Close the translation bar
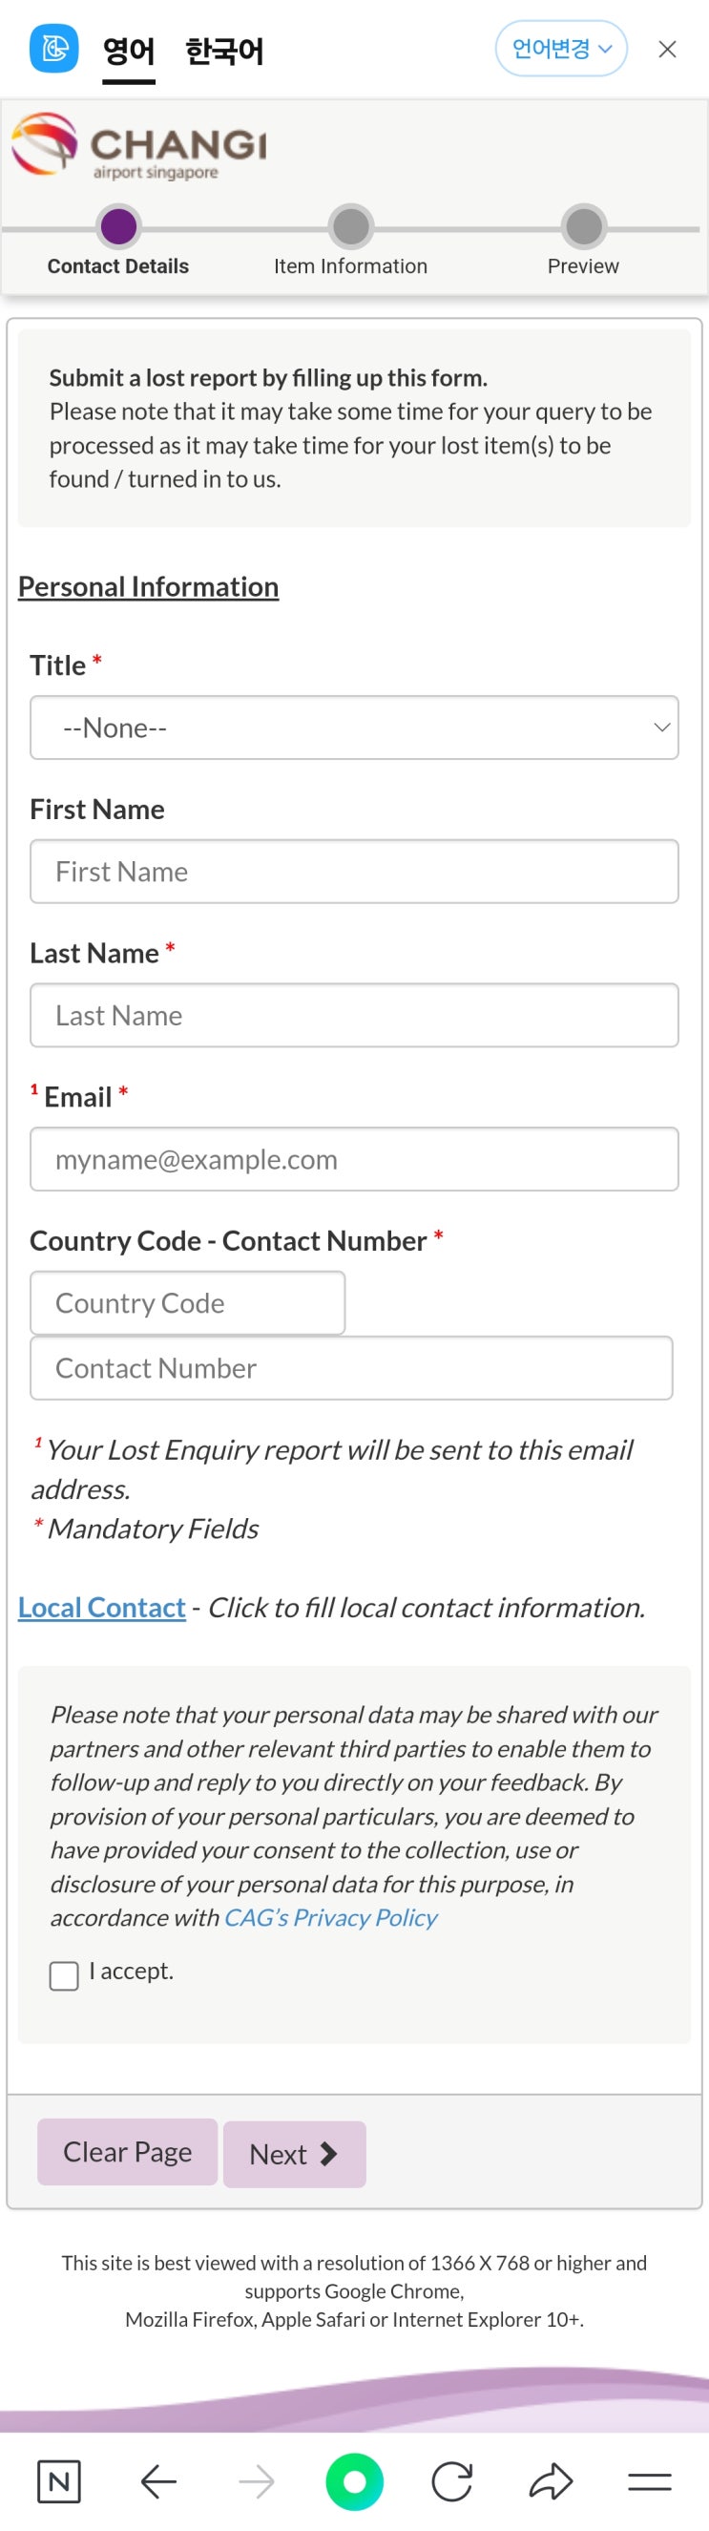Screen dimensions: 709x2531 click(x=667, y=49)
